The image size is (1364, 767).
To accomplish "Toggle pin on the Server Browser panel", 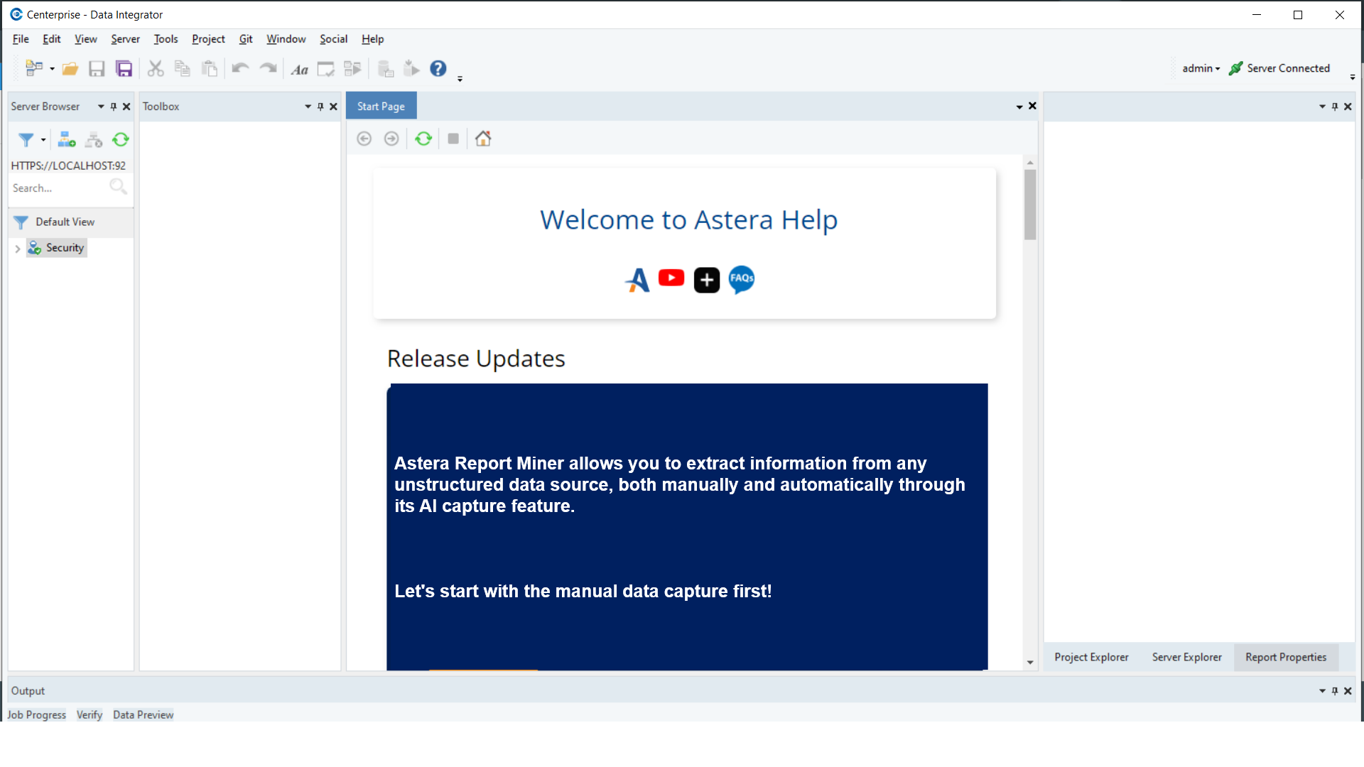I will 114,107.
